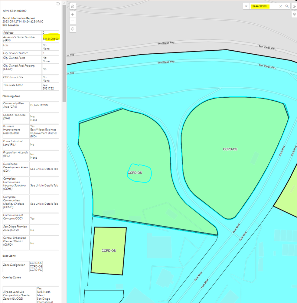
Task: Click the scrollbar up arrow in report panel
Action: [64, 3]
